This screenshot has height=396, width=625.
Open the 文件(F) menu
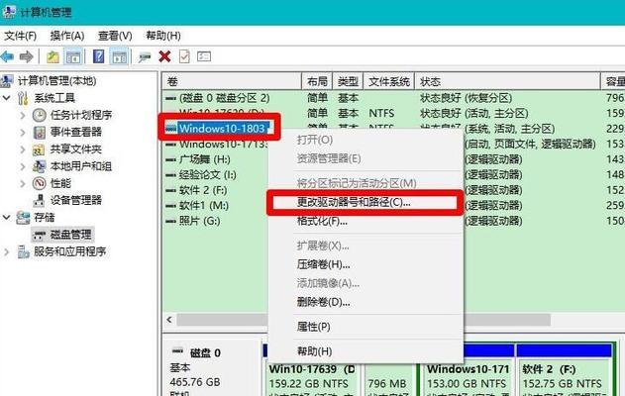[21, 36]
